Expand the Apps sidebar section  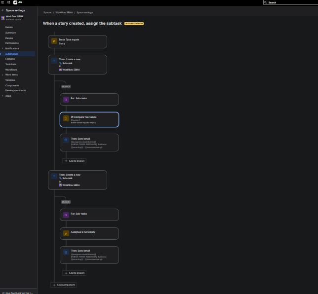pos(2,96)
